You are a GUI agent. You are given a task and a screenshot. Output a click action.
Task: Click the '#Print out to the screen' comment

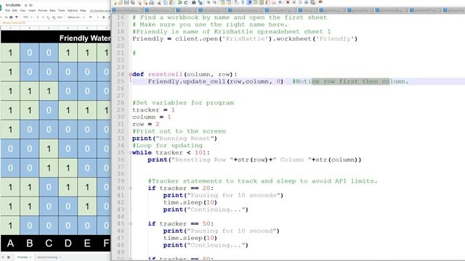179,131
